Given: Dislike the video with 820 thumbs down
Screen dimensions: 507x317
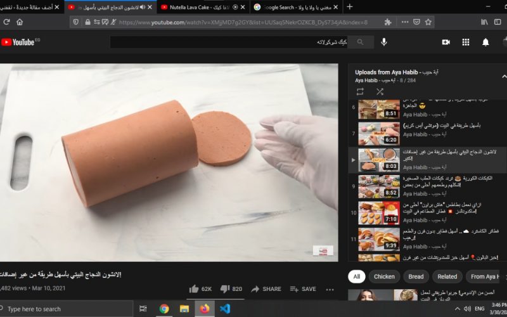Looking at the screenshot, I should point(231,289).
